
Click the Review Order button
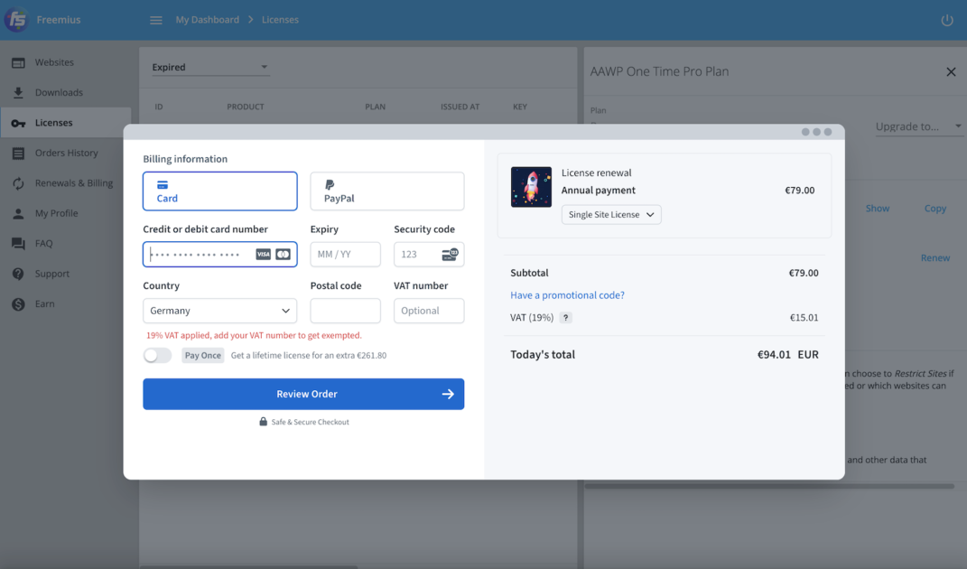(x=303, y=394)
